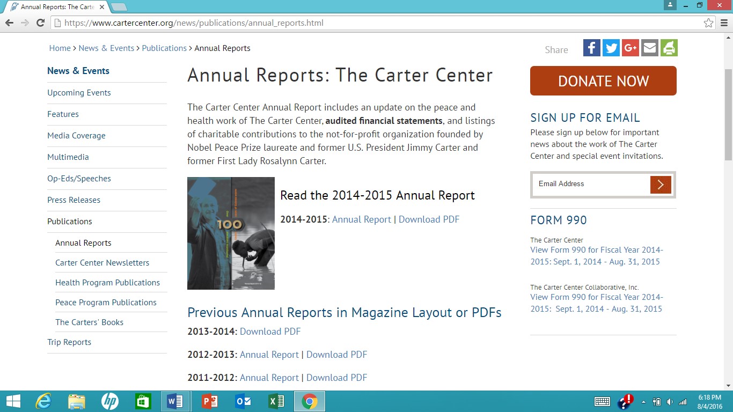Open Outlook from taskbar
This screenshot has height=412, width=733.
243,401
